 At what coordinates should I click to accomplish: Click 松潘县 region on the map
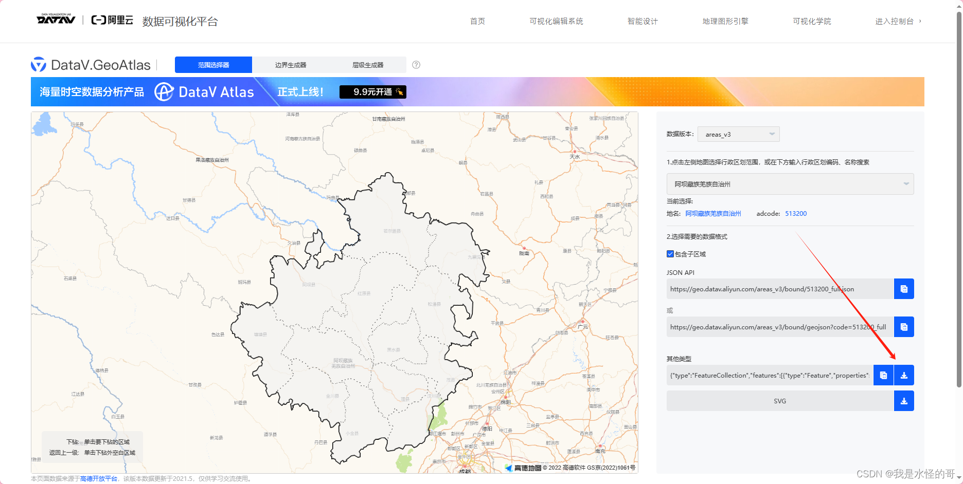tap(434, 304)
